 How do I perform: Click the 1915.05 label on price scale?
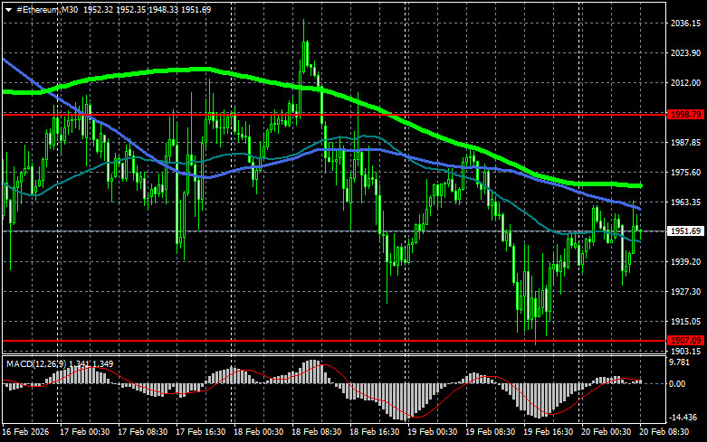[683, 321]
